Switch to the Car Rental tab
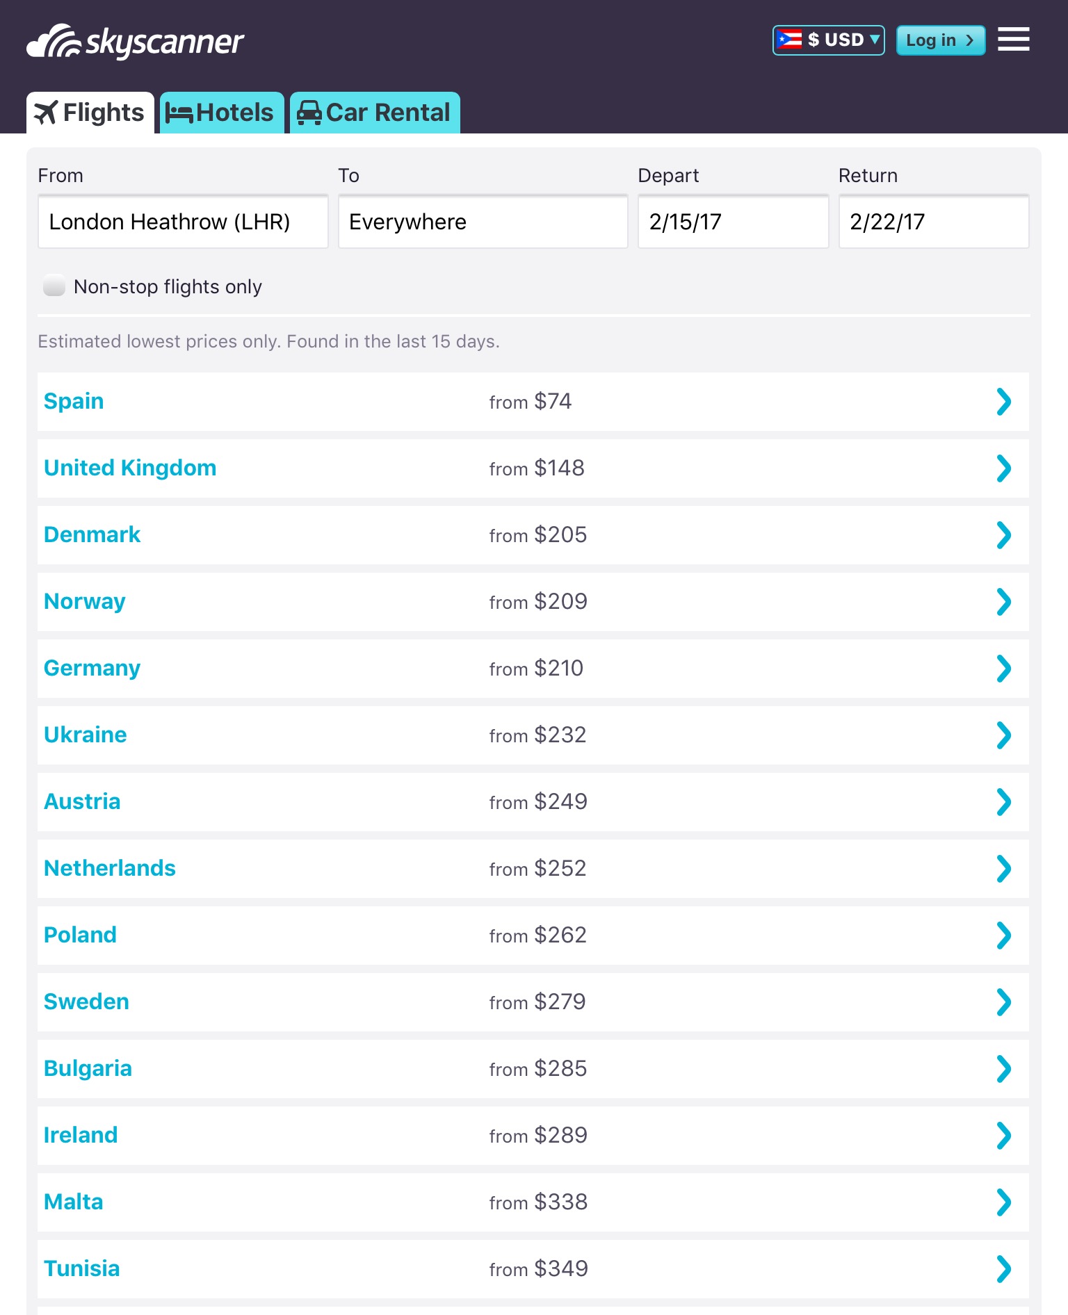Image resolution: width=1068 pixels, height=1315 pixels. (375, 113)
